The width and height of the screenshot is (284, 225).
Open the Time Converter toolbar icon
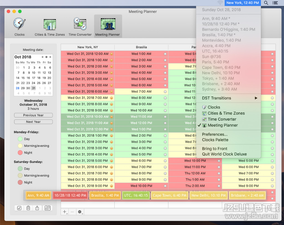(80, 27)
